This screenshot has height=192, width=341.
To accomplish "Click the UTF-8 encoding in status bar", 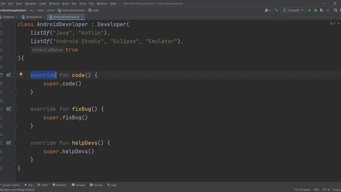I will 326,190.
